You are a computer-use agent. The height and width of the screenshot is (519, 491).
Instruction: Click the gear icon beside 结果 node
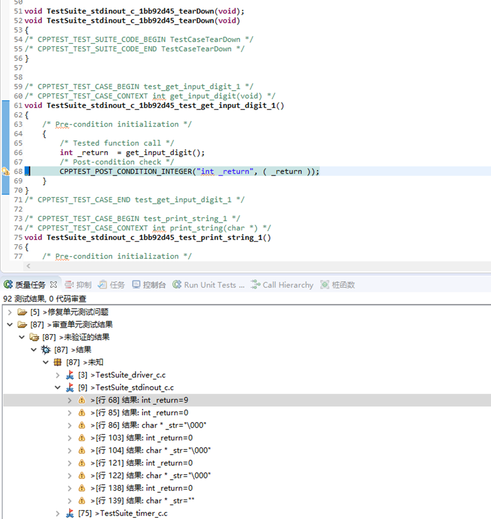tap(46, 350)
